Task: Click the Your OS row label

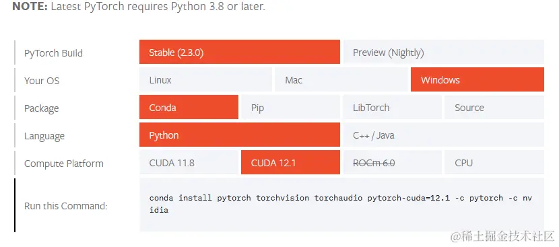Action: tap(42, 81)
